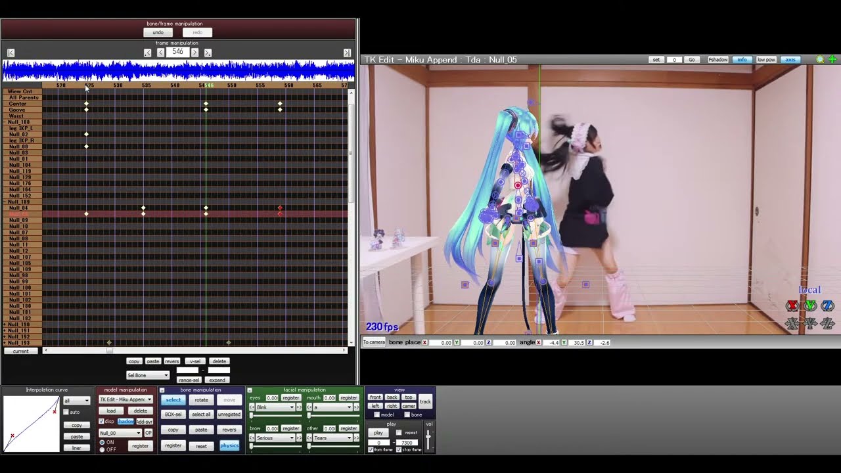The height and width of the screenshot is (473, 841).
Task: Click the green Y rotation axis icon
Action: pos(810,306)
